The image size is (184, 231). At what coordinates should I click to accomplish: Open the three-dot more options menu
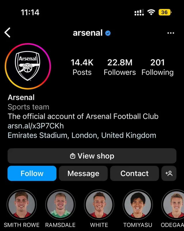(170, 33)
